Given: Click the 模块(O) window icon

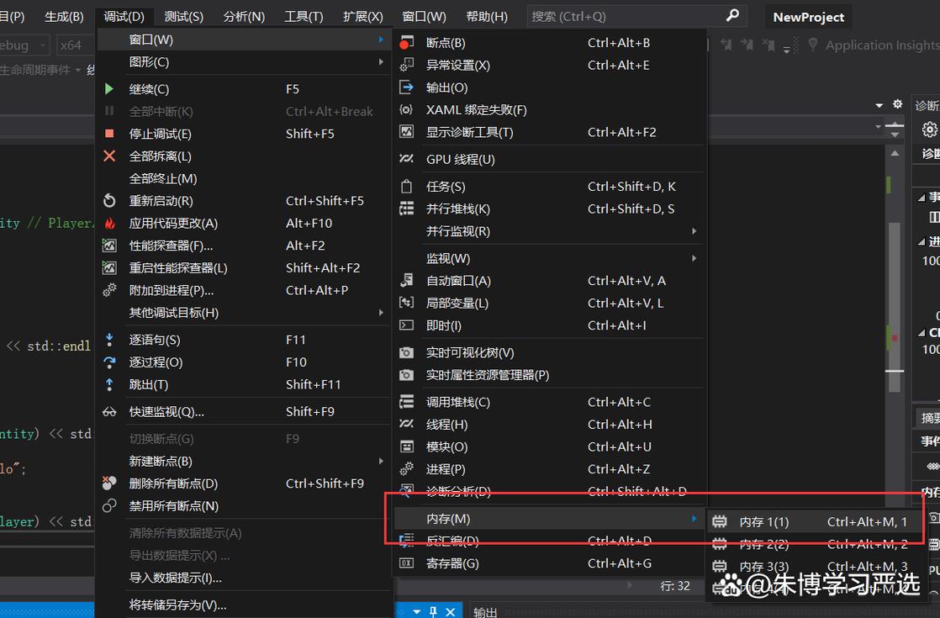Looking at the screenshot, I should 406,446.
